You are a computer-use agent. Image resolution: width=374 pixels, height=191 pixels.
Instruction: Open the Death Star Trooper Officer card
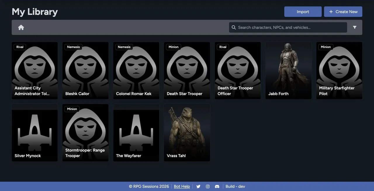click(x=238, y=70)
